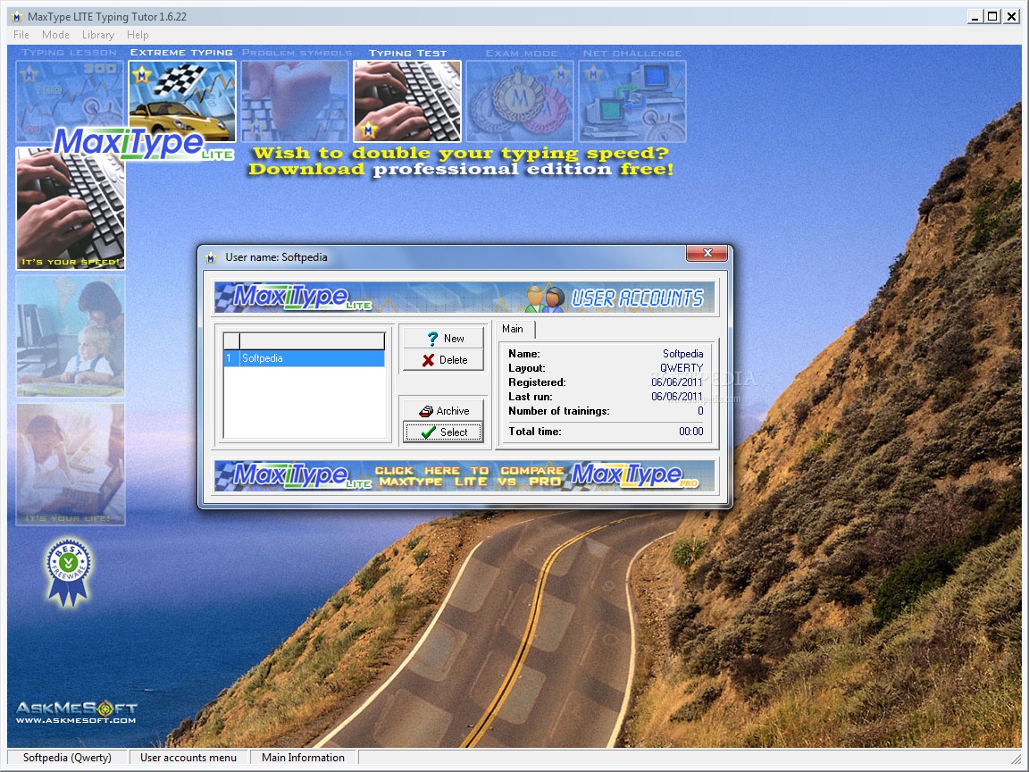This screenshot has width=1029, height=772.
Task: Click the MaxType LITE logo
Action: point(143,144)
